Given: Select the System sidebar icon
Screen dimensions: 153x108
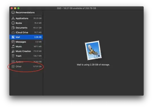Looking at the screenshot, I should click(x=13, y=62).
